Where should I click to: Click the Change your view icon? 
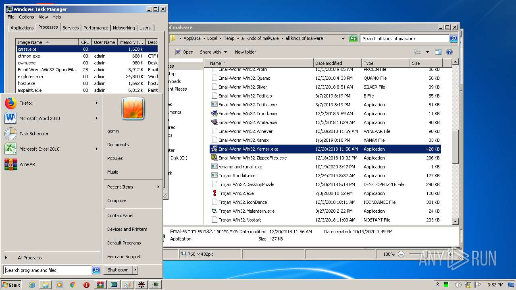click(x=417, y=52)
